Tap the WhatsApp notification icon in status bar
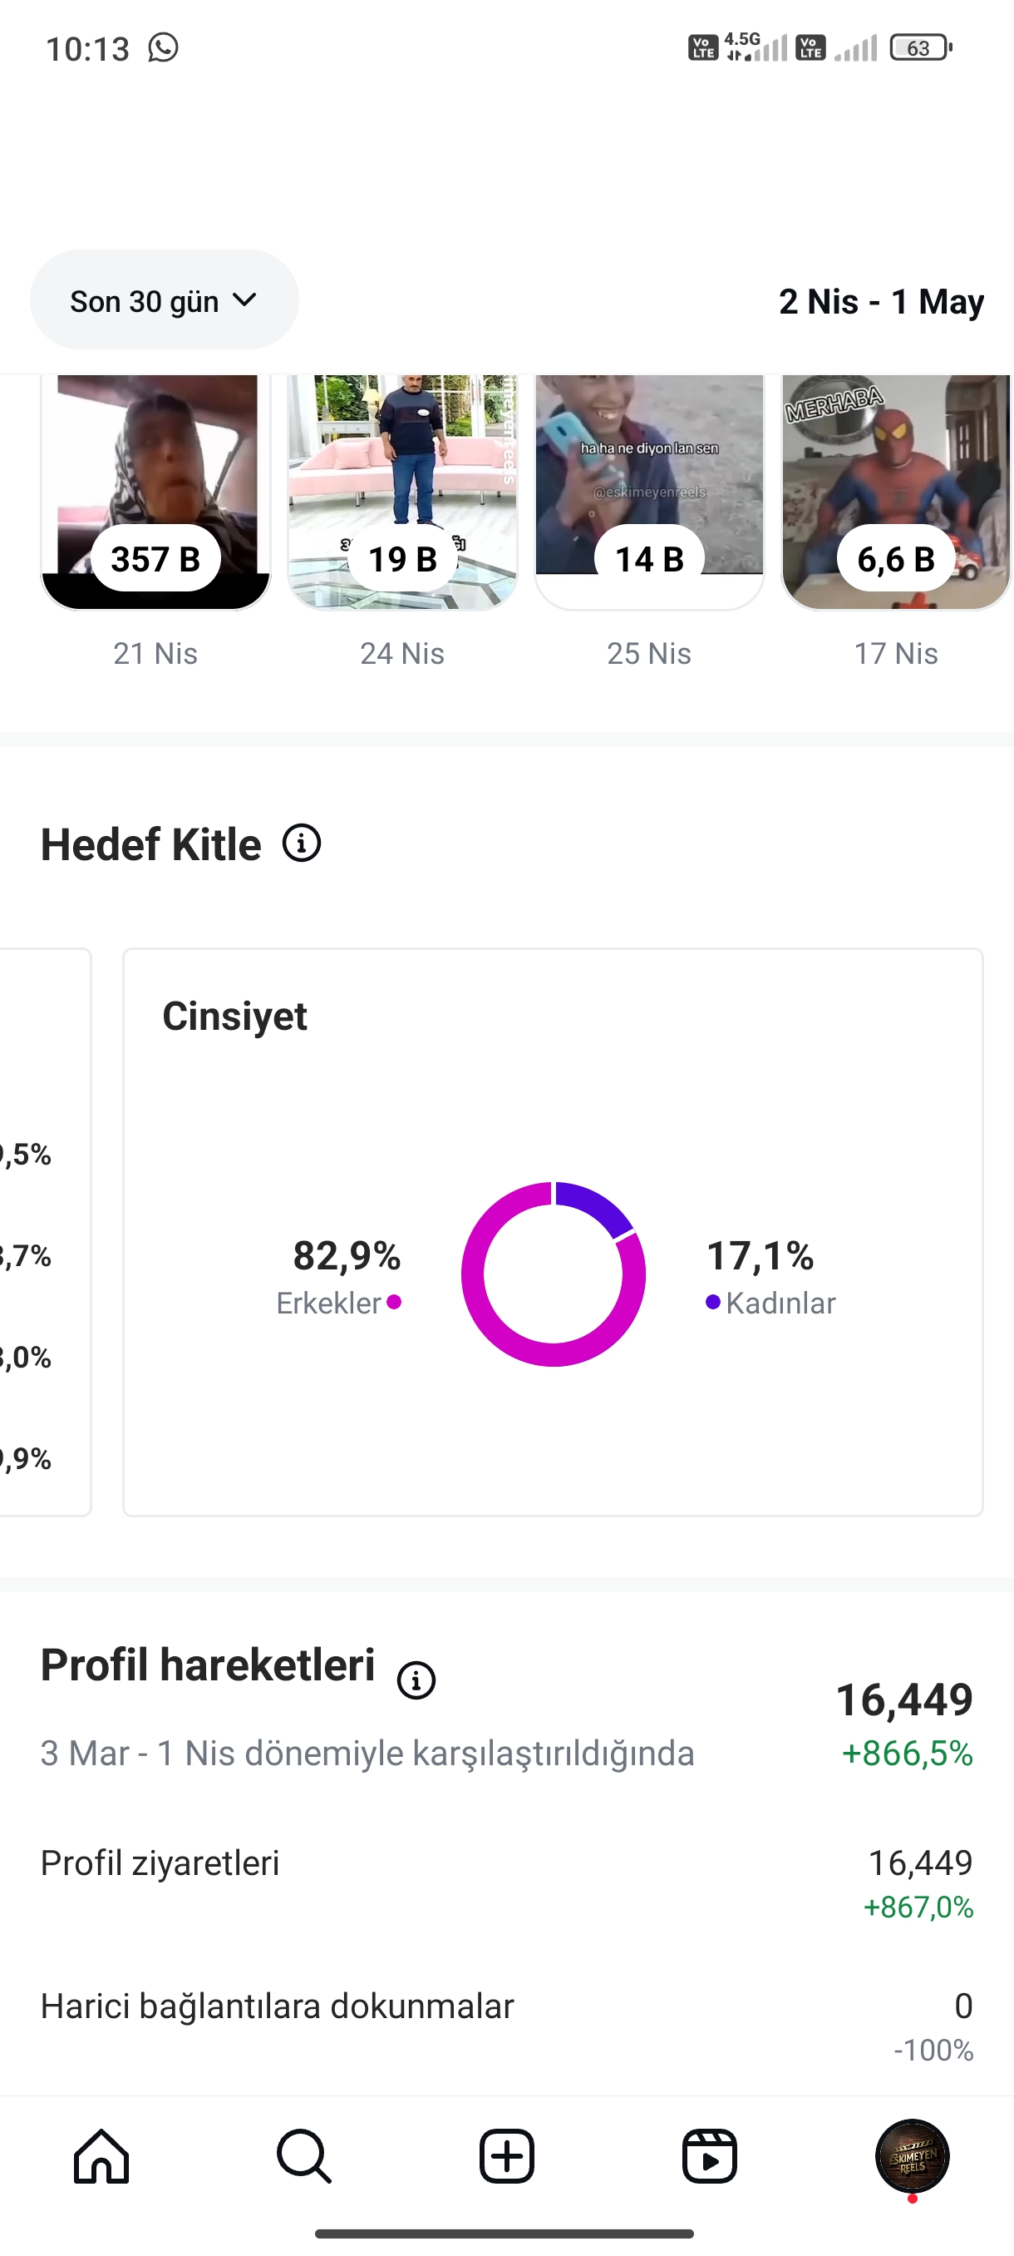Screen dimensions: 1014x2256 click(x=163, y=47)
